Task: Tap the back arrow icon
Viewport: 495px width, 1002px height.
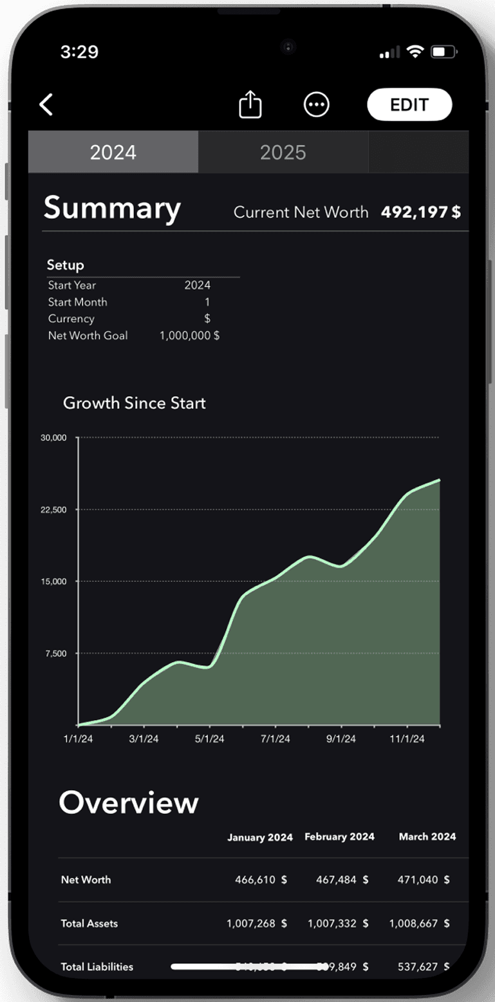Action: click(46, 104)
